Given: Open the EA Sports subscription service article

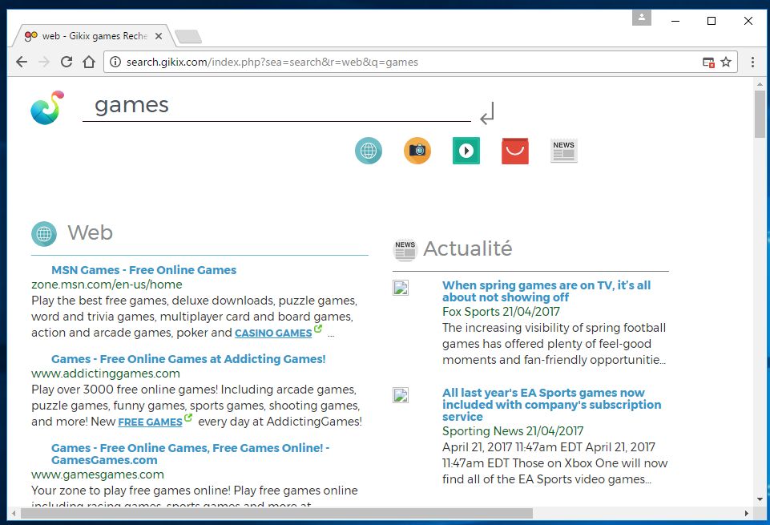Looking at the screenshot, I should (551, 405).
